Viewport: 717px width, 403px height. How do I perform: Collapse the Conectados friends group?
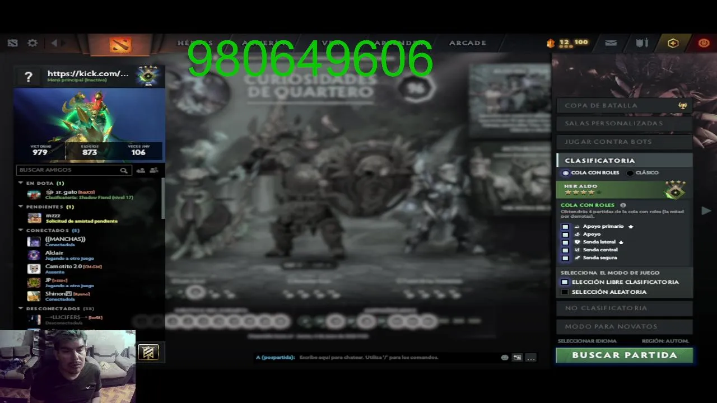pos(21,230)
